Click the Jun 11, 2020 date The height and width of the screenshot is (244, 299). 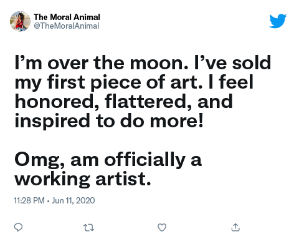coord(73,200)
